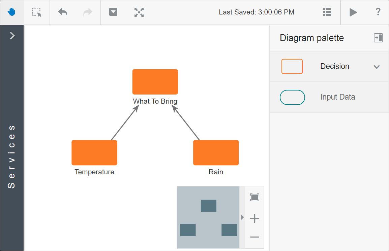
Task: Click the What To Bring decision node
Action: click(x=155, y=82)
